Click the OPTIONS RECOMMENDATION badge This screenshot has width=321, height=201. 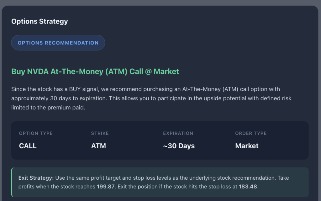(58, 43)
